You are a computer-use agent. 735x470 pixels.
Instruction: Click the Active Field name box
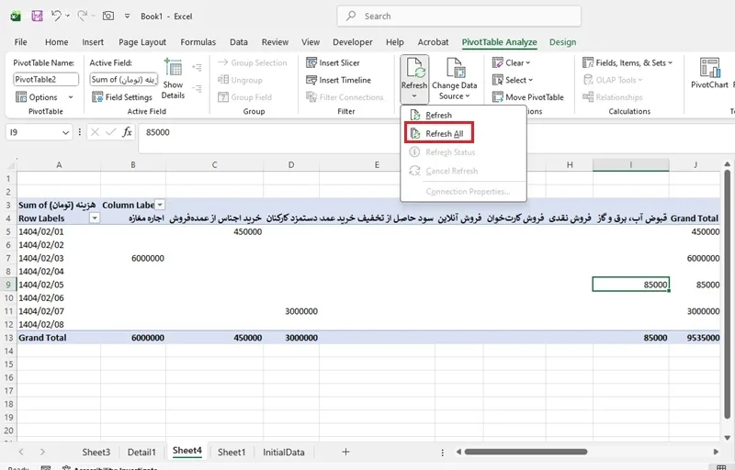[x=124, y=79]
